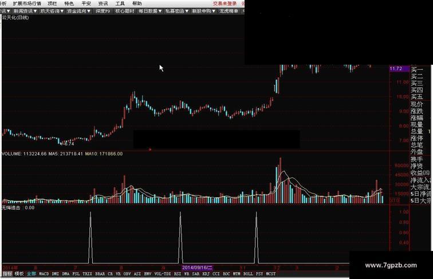
Task: Select the BRAR indicator
Action: coord(100,274)
